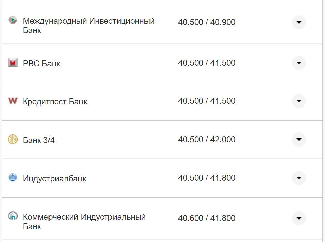Click the Индустриалбанк bank name

55,178
